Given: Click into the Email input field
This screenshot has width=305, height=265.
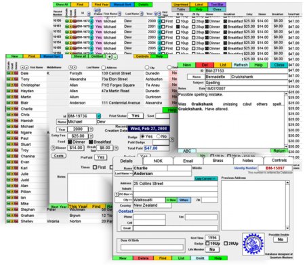Looking at the screenshot, I should pos(176,228).
